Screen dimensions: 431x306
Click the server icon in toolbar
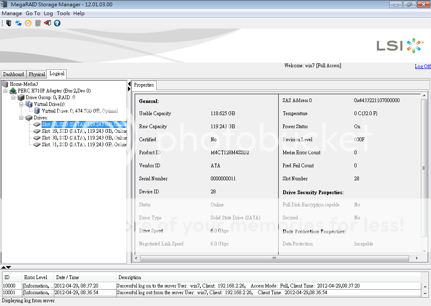8,23
